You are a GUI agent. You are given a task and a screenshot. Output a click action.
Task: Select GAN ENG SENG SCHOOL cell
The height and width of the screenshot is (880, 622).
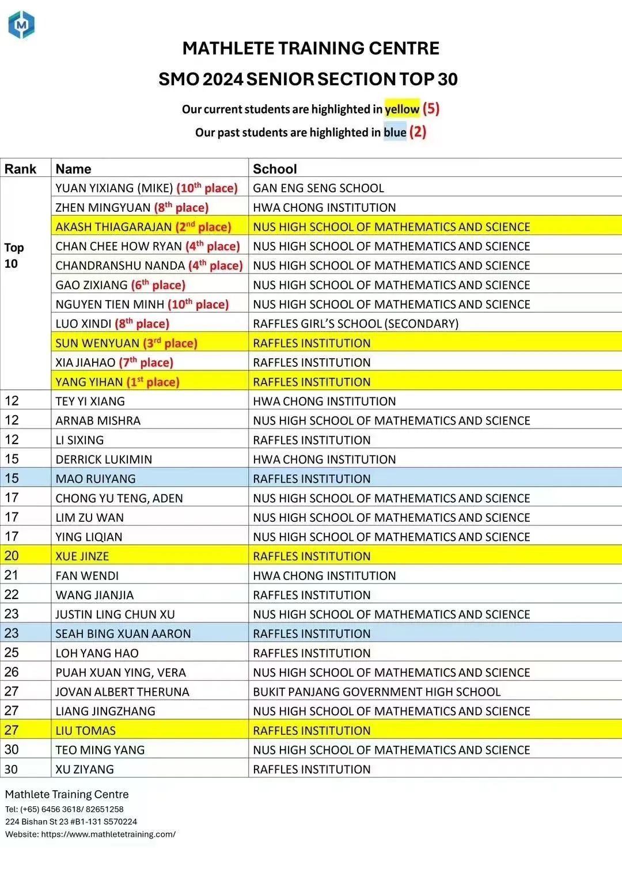tap(435, 188)
